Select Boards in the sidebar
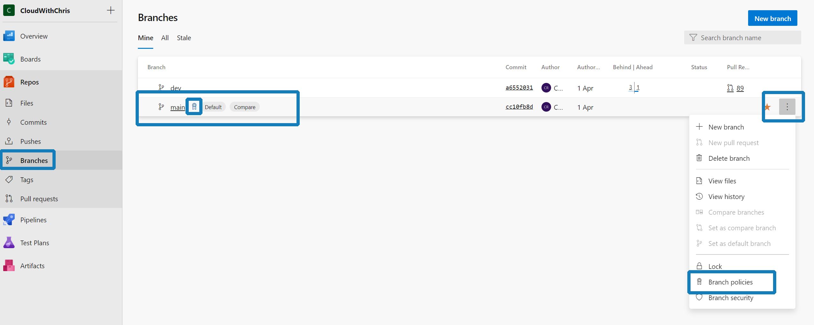814x325 pixels. (30, 59)
